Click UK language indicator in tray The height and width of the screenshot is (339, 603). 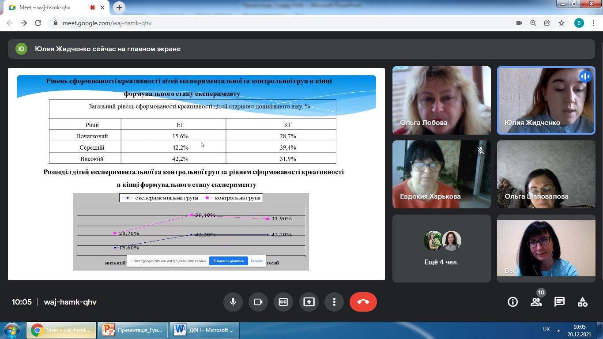546,329
